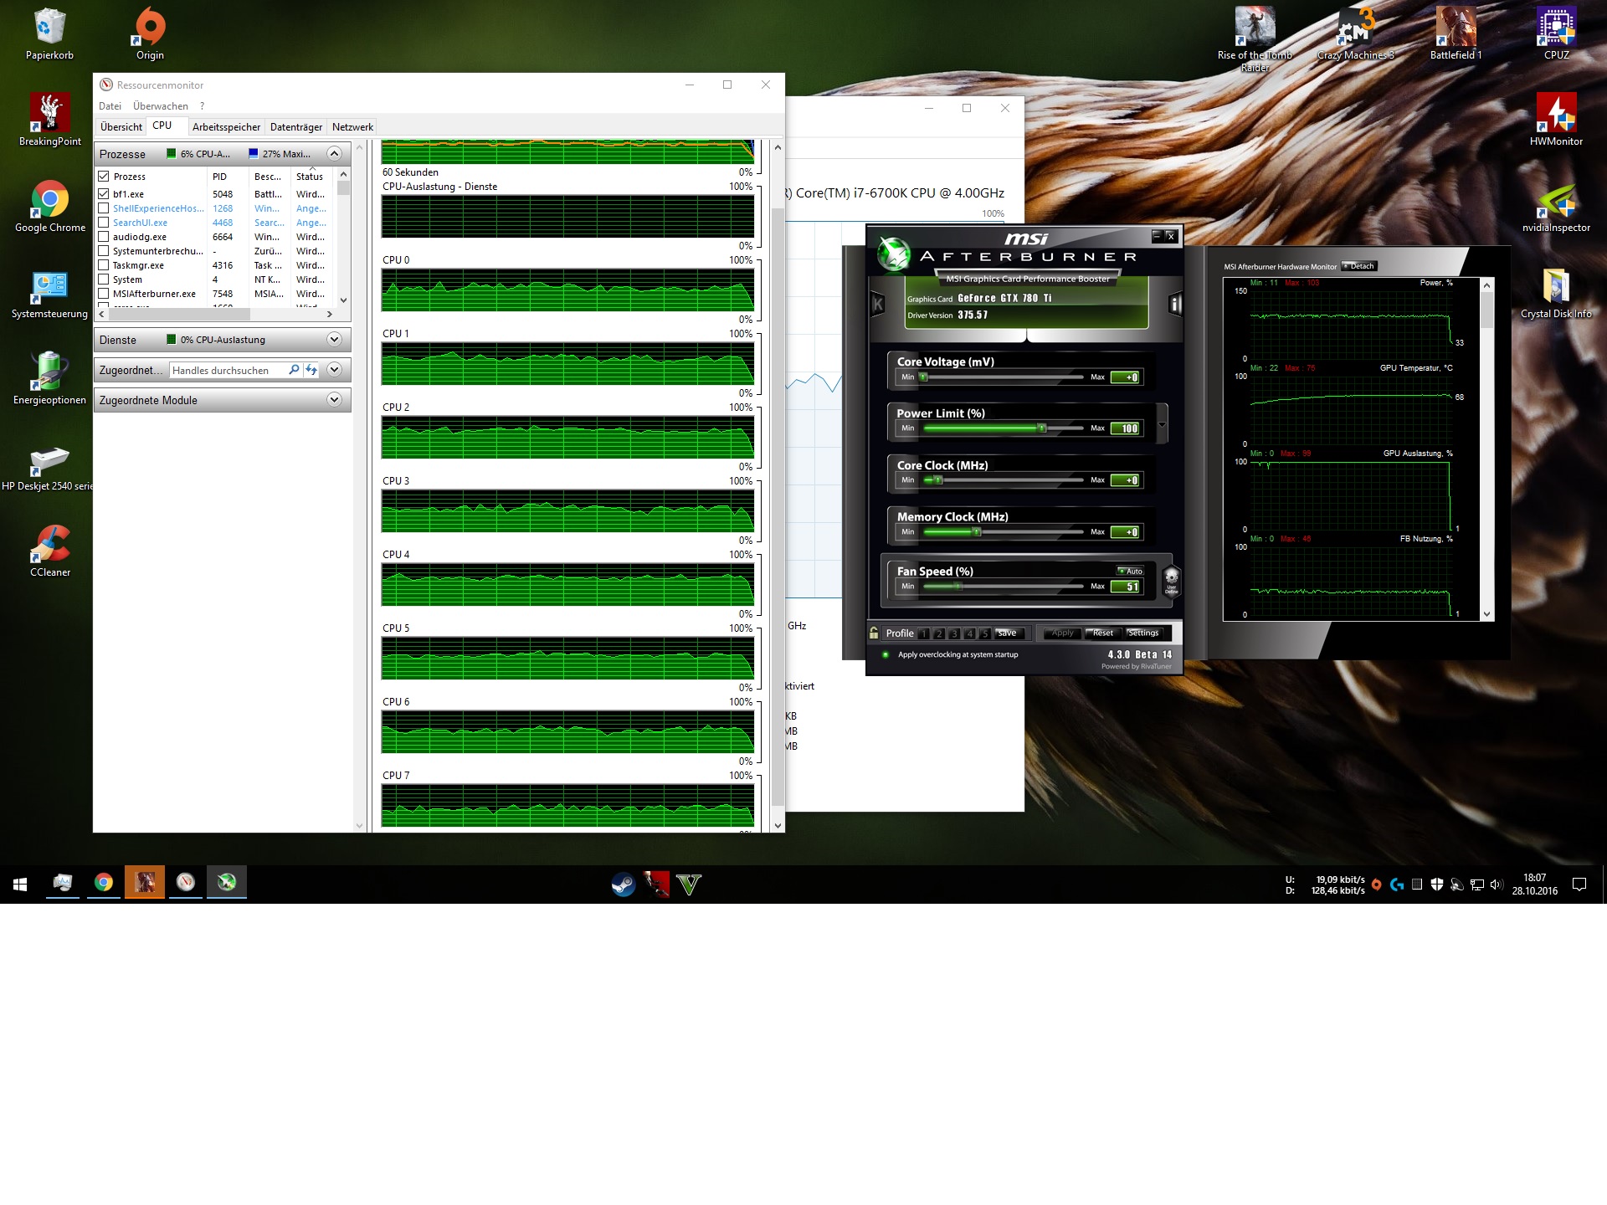Toggle the fan speed Auto button
Screen dimensions: 1607x1205
click(x=1130, y=571)
